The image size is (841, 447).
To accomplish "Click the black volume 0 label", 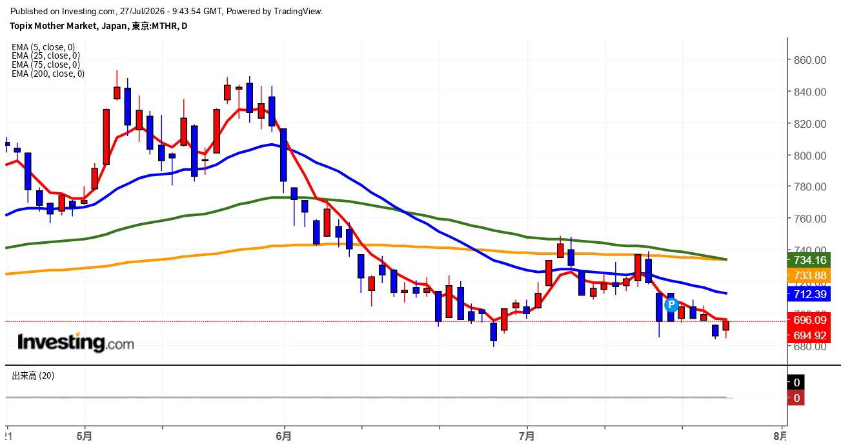I will click(x=796, y=382).
